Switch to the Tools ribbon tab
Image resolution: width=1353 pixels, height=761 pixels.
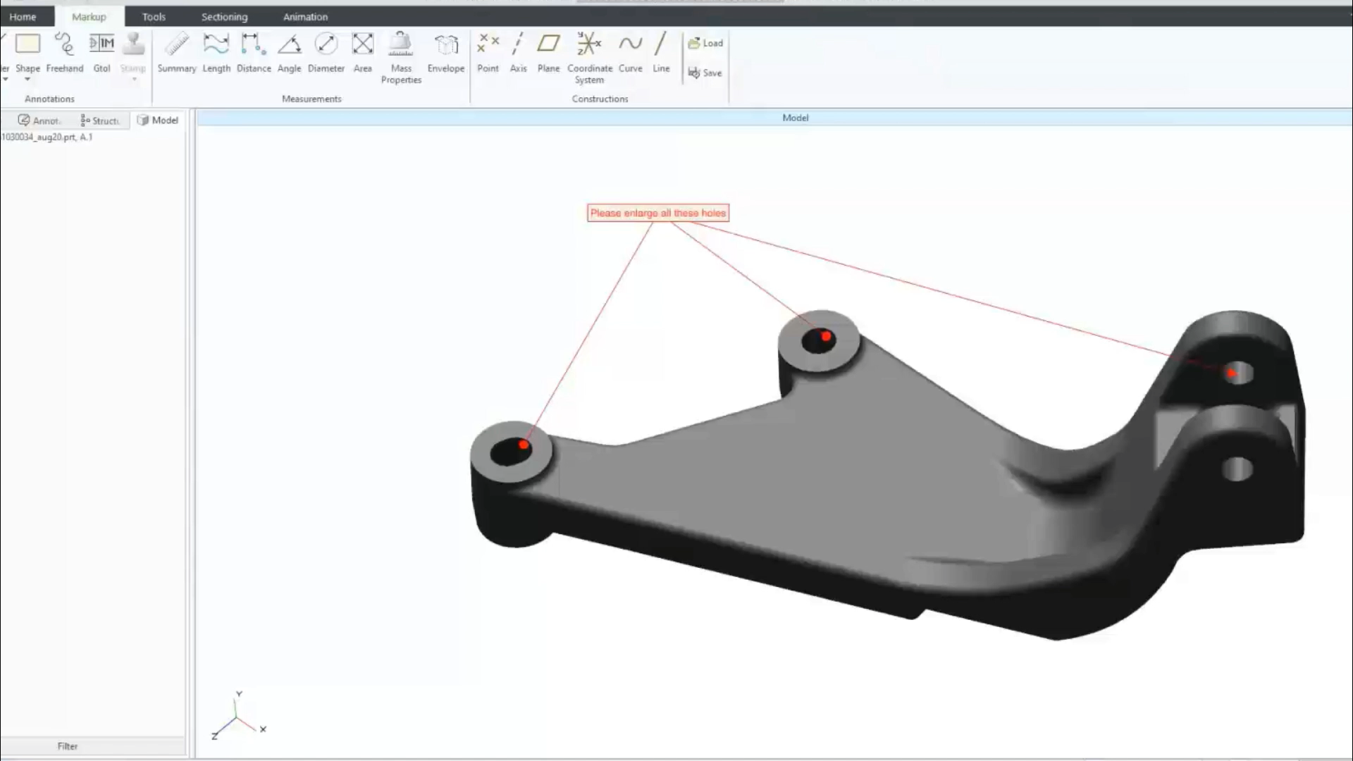(154, 16)
